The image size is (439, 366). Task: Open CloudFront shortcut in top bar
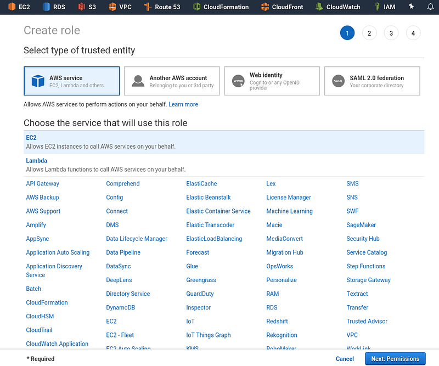282,7
